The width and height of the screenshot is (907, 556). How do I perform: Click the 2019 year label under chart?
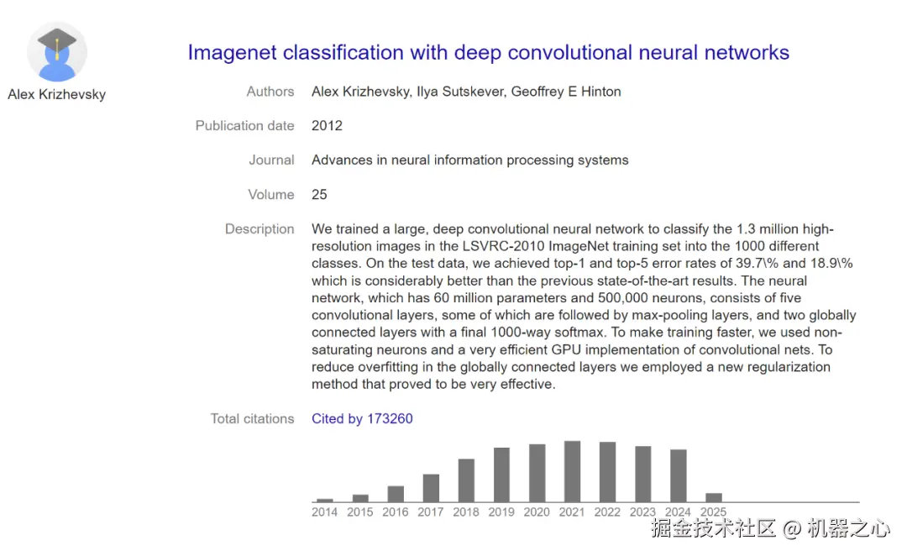pos(501,512)
